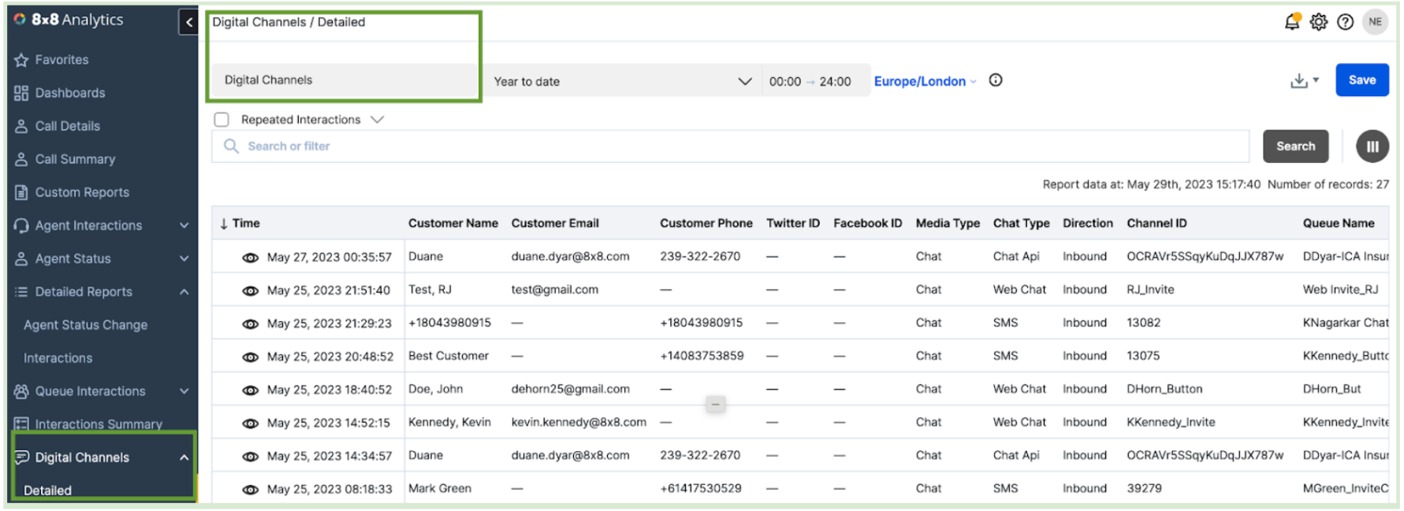Click the Call Details person icon
1404x511 pixels.
[x=21, y=126]
